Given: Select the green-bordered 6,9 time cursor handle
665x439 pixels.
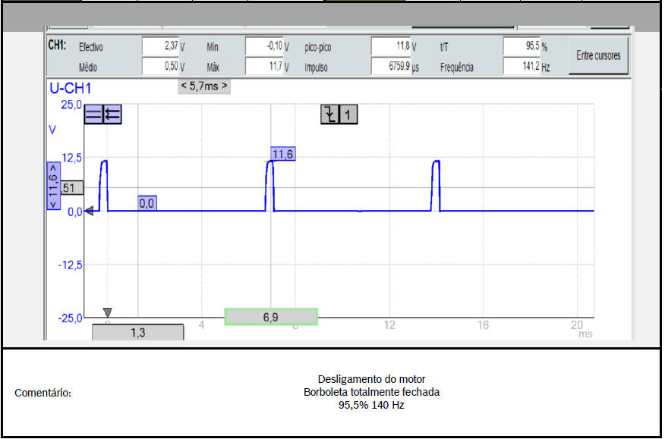Looking at the screenshot, I should [x=271, y=317].
